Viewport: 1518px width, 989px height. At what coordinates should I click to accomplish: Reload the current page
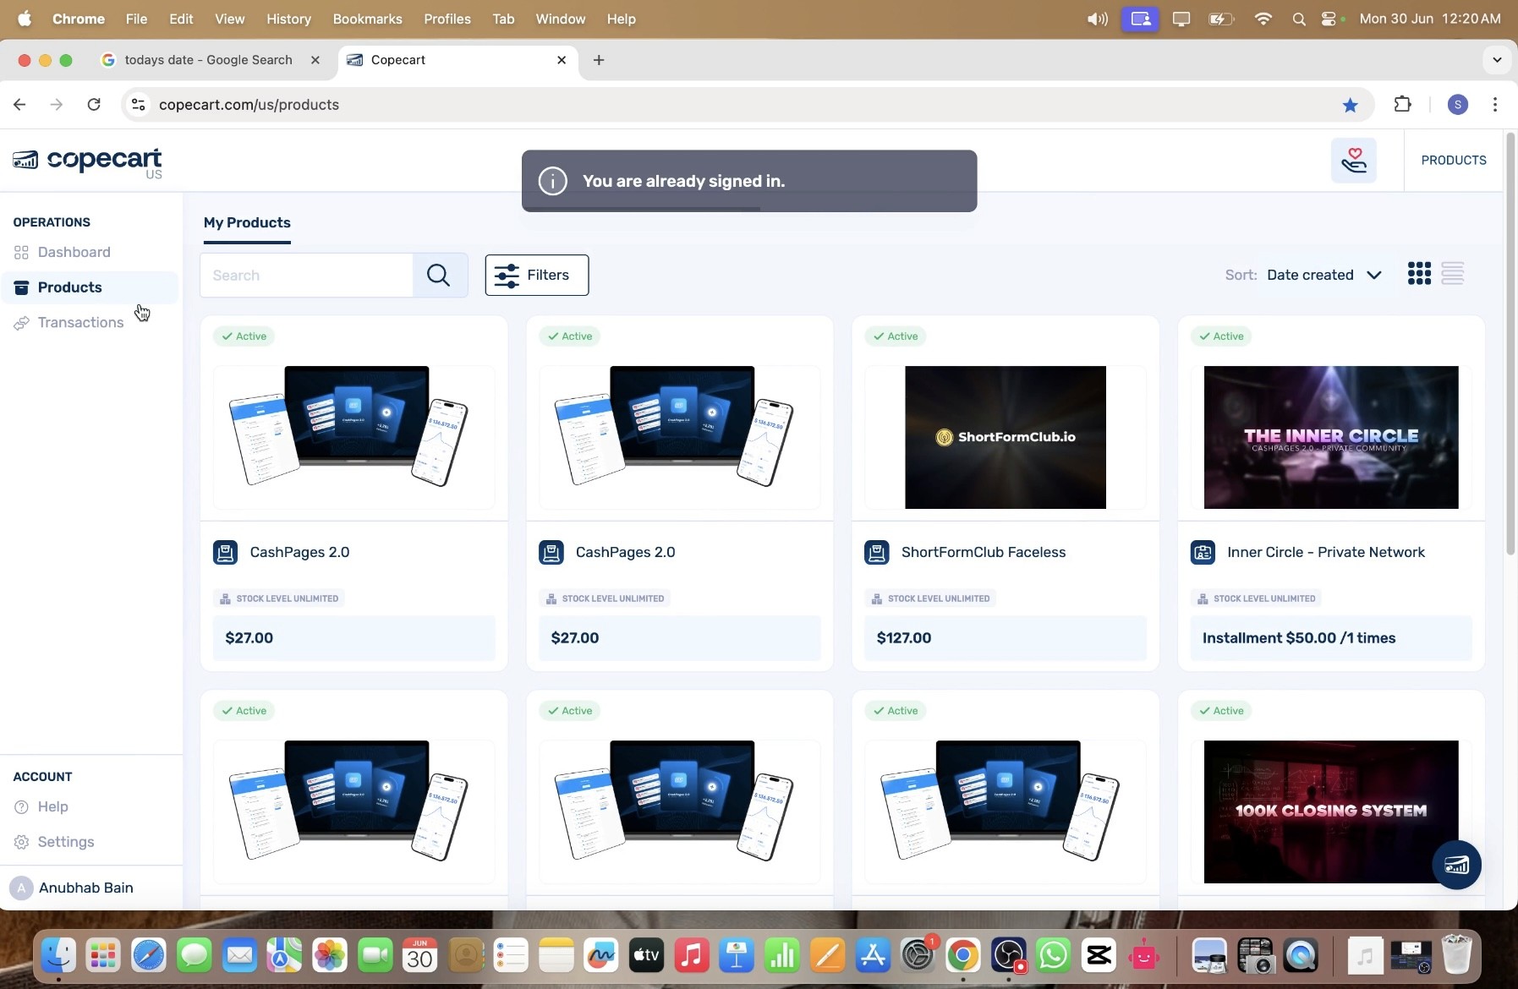pyautogui.click(x=94, y=105)
